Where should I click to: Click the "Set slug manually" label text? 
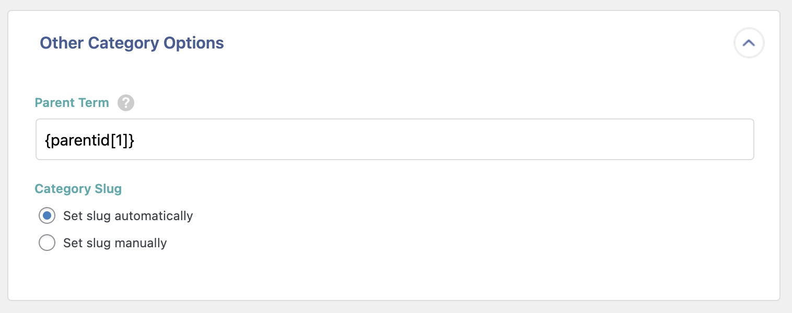coord(115,243)
